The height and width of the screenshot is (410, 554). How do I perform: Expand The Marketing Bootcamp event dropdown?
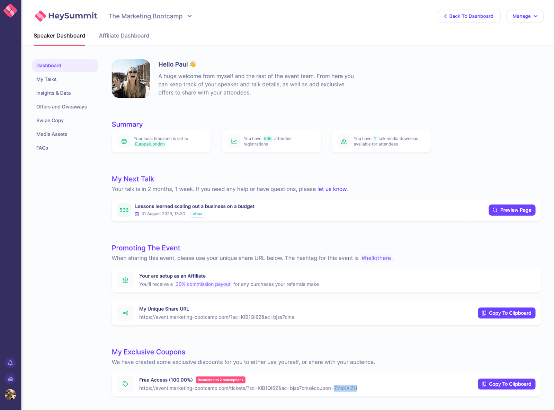tap(150, 16)
